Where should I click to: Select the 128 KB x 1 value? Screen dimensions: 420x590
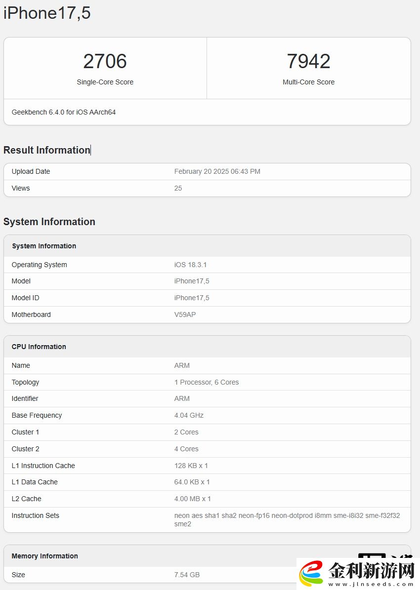[x=191, y=466]
